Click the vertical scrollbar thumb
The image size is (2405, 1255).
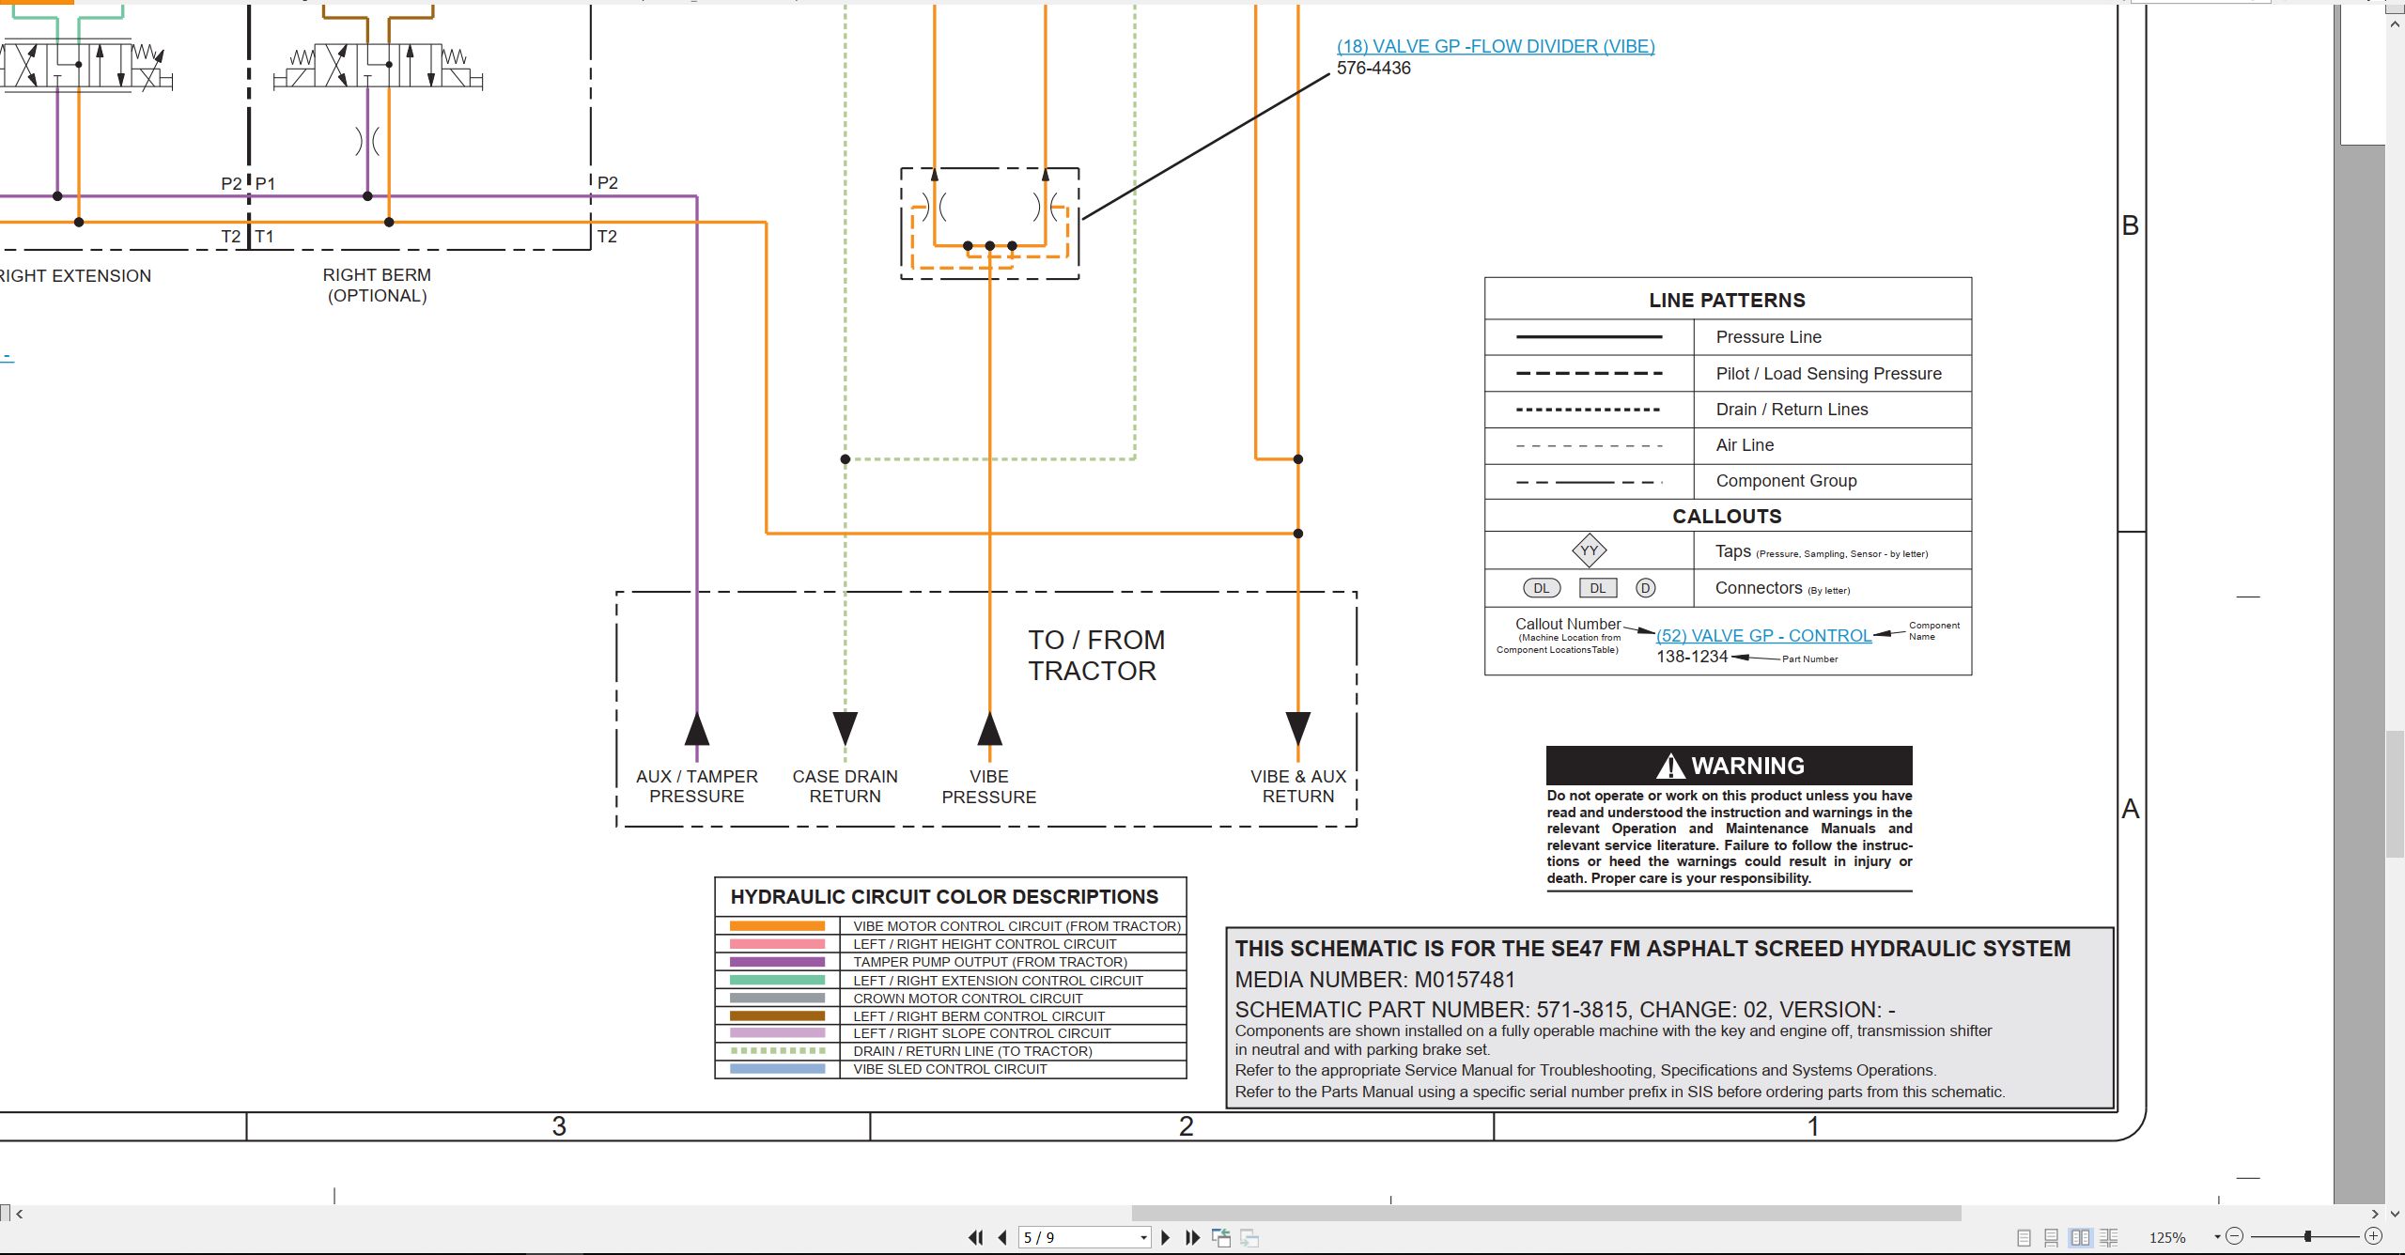tap(2395, 794)
